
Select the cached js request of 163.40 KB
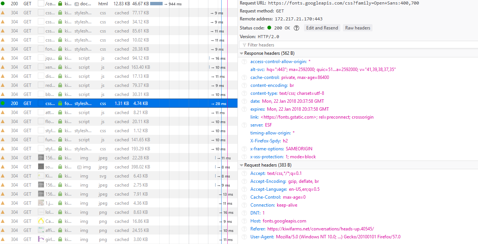pyautogui.click(x=119, y=67)
